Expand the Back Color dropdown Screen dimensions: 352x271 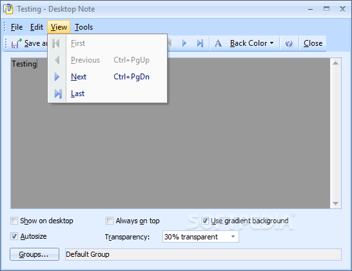coord(251,43)
